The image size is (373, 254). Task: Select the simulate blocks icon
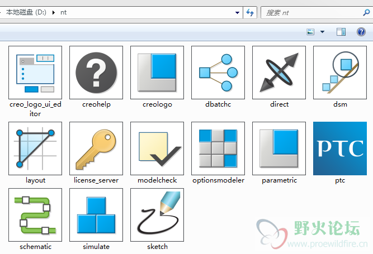pyautogui.click(x=96, y=215)
